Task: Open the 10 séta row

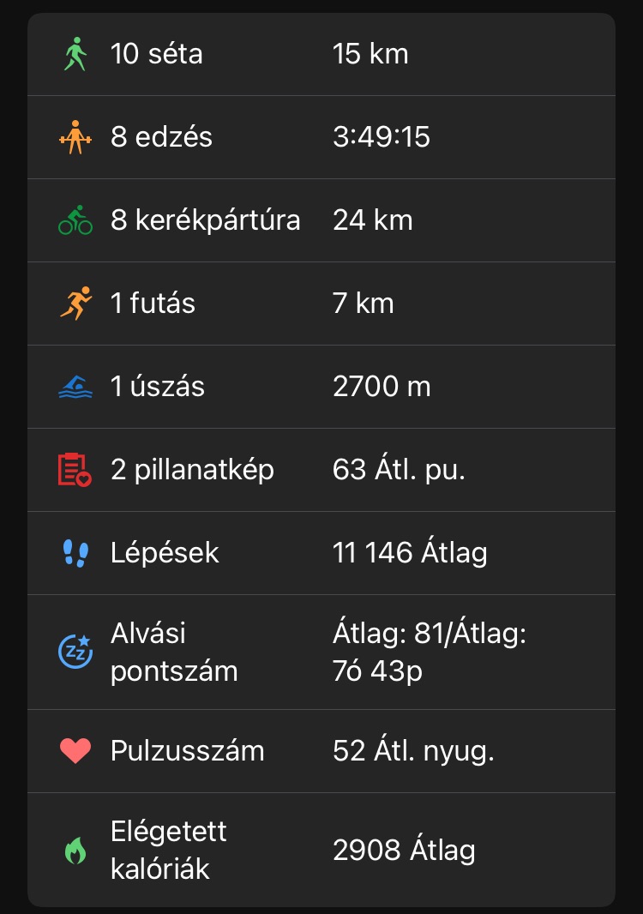Action: tap(157, 54)
